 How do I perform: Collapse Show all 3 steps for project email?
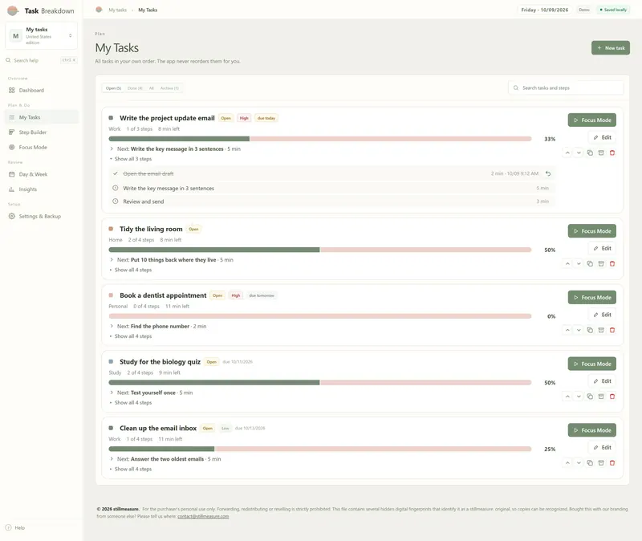(131, 159)
